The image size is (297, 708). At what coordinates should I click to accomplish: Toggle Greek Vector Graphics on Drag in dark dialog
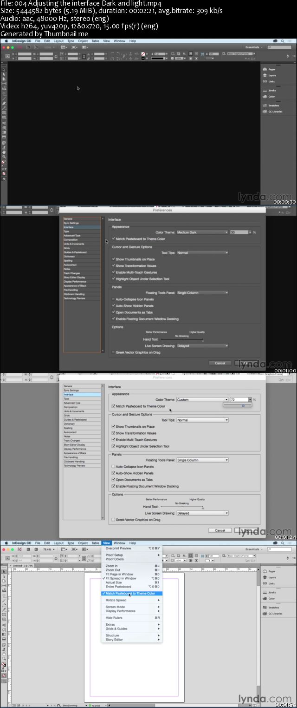(114, 352)
